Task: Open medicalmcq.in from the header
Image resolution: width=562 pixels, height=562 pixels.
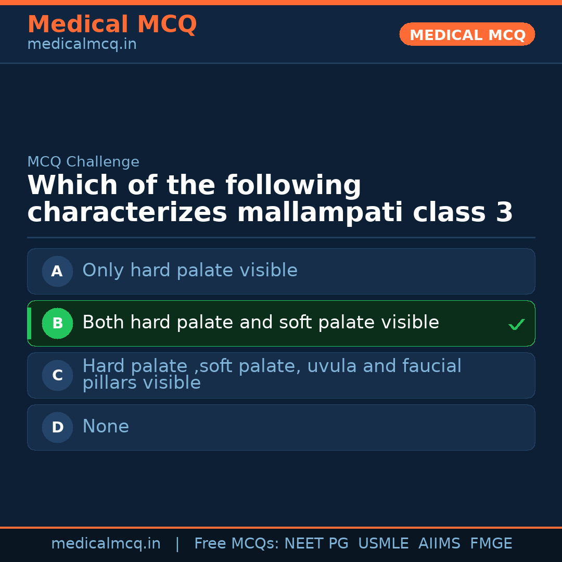Action: [81, 44]
